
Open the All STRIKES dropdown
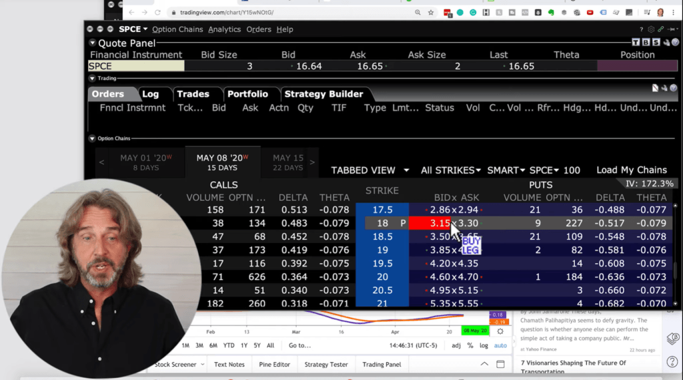[450, 170]
